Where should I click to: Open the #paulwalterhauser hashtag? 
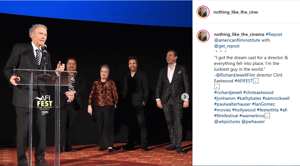coord(232,104)
